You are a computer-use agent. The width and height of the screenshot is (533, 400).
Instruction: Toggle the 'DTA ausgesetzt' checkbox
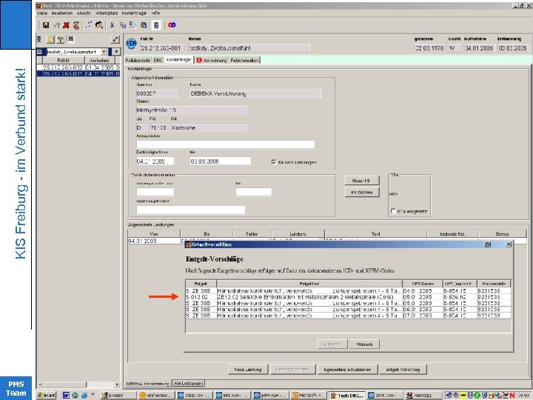[x=393, y=211]
